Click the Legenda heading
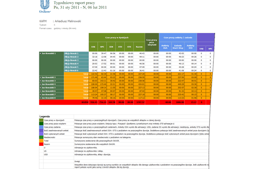The width and height of the screenshot is (254, 169). tap(45, 117)
